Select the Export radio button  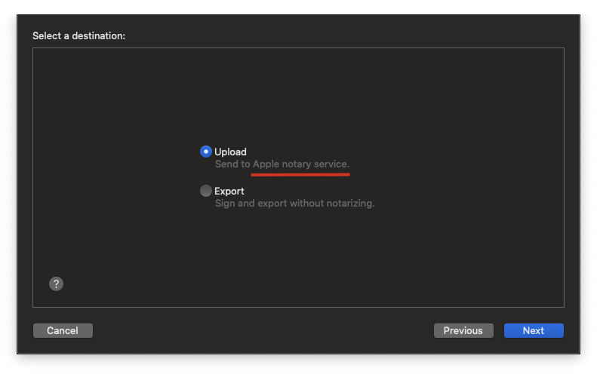pos(205,191)
